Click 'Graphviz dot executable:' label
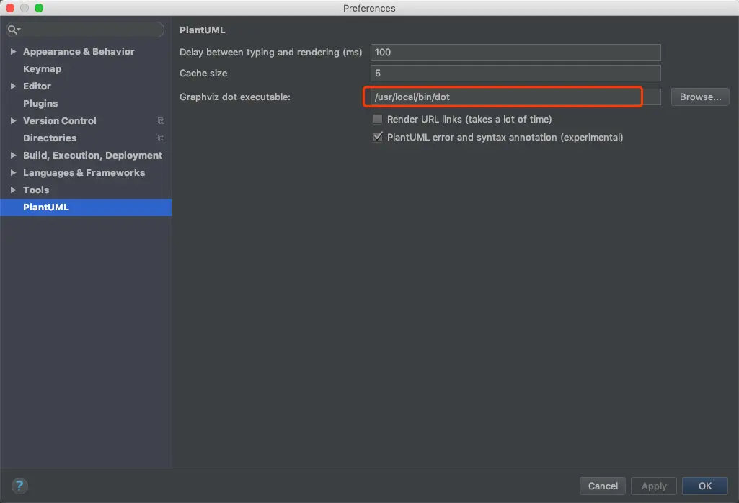The image size is (739, 503). coord(235,97)
